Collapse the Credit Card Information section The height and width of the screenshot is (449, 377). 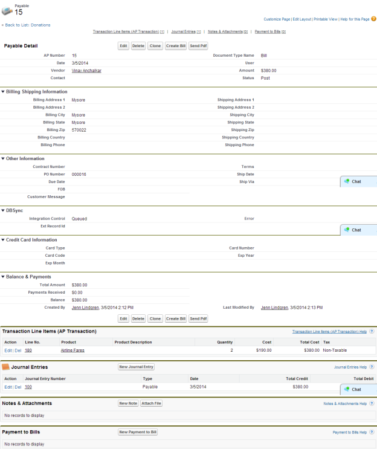(3, 240)
